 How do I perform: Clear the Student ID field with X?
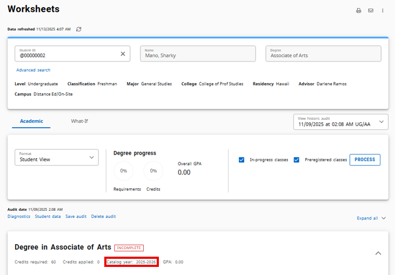point(123,54)
